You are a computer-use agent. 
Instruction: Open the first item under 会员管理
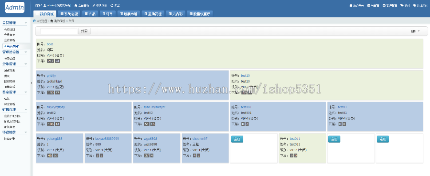10,29
